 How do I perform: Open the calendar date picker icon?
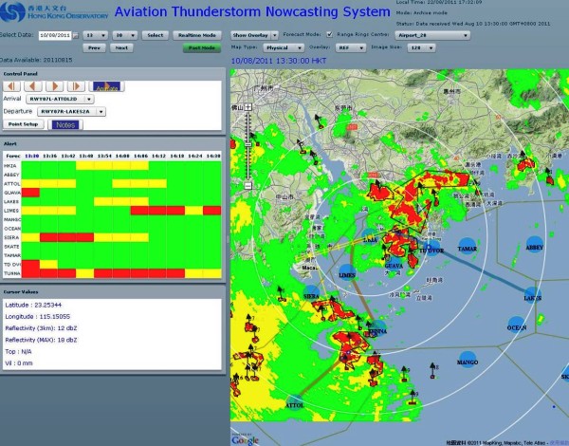click(x=76, y=34)
